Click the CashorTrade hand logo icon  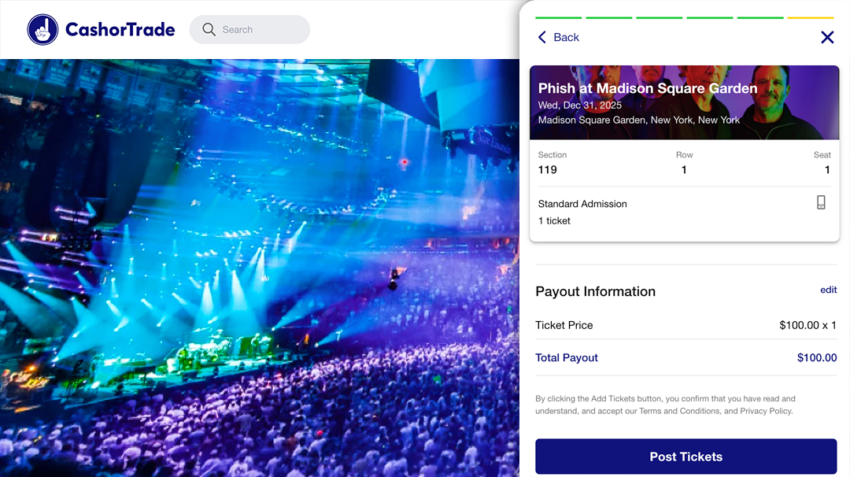pyautogui.click(x=43, y=29)
